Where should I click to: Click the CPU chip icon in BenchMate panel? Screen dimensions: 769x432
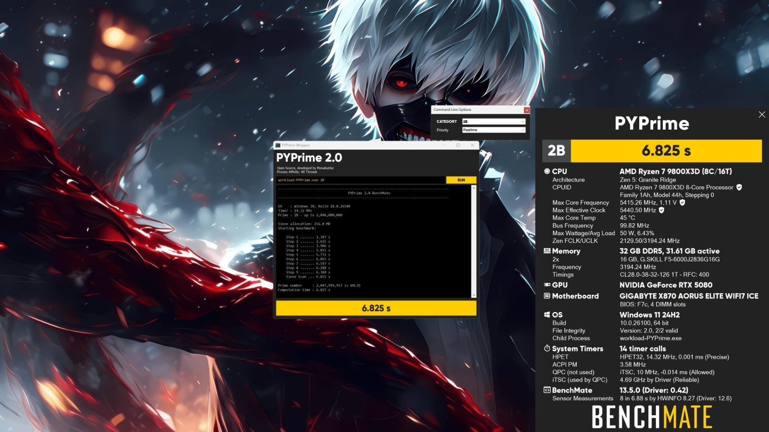[547, 171]
